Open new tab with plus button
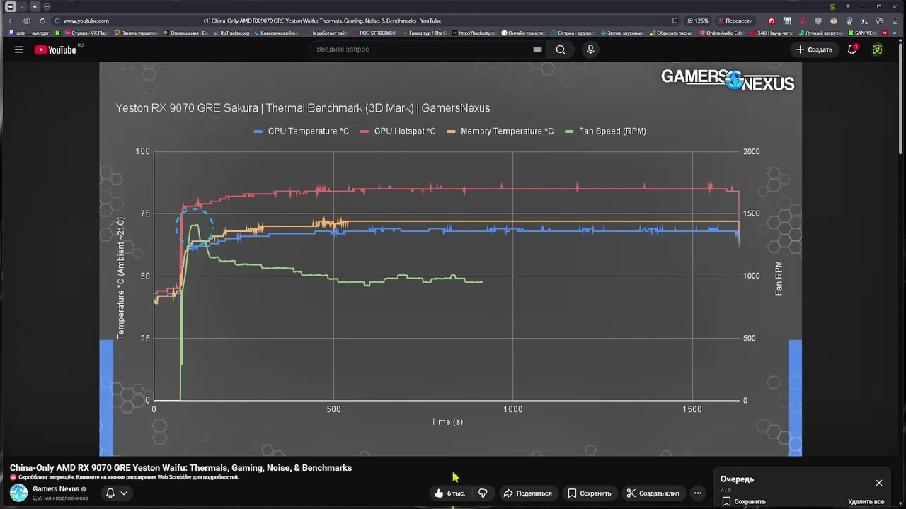The height and width of the screenshot is (509, 906). point(47,6)
